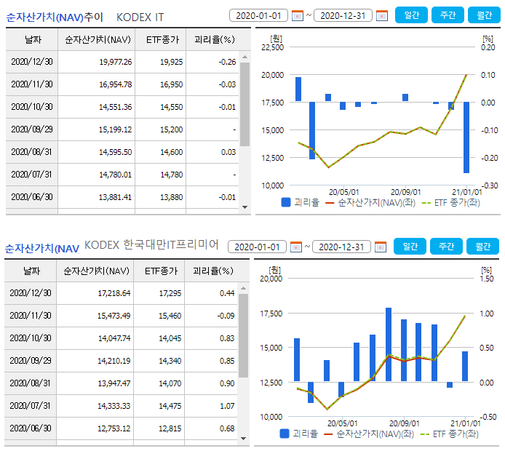Viewport: 505px width, 451px height.
Task: Click 날짜 column header in KODEX IT table
Action: tap(32, 39)
